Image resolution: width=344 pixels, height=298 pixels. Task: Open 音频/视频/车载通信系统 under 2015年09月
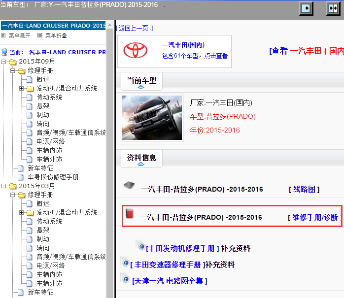(x=71, y=132)
